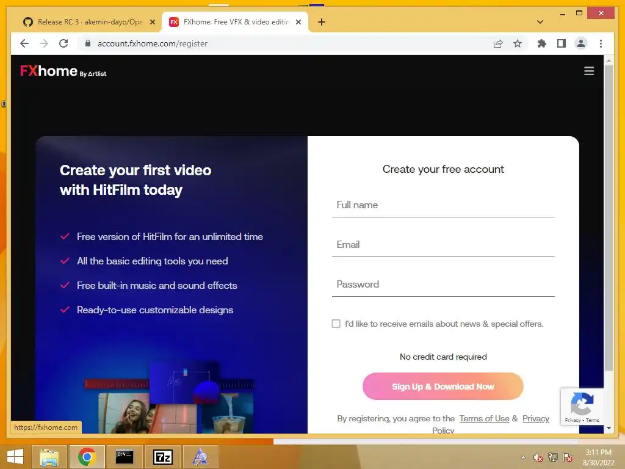
Task: Click the Full name field
Action: (x=443, y=205)
